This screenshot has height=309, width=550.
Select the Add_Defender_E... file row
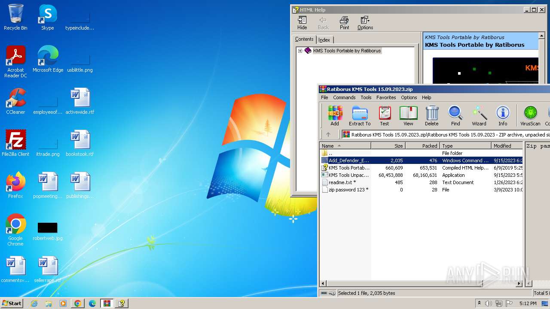click(421, 161)
